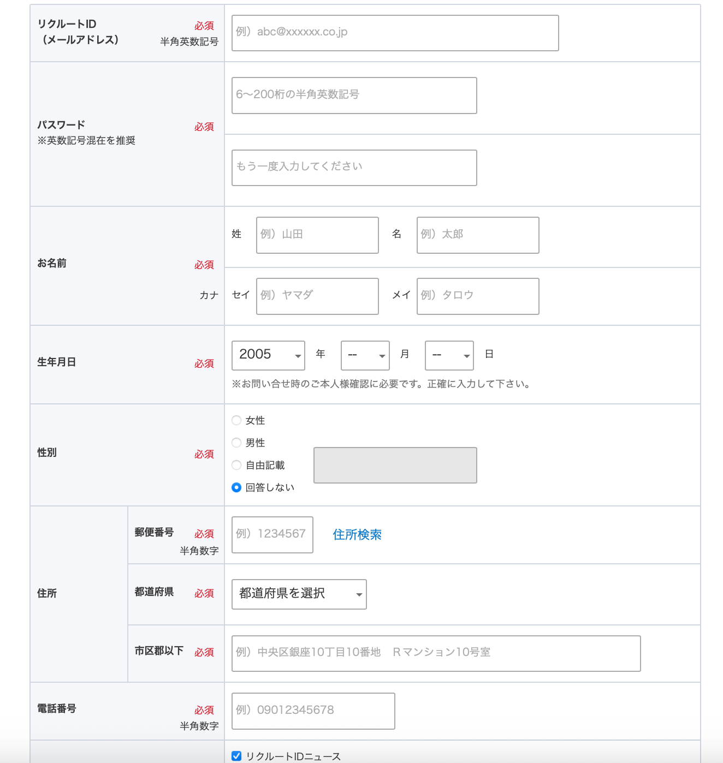
Task: Open the birth day (日) dropdown
Action: pyautogui.click(x=449, y=355)
